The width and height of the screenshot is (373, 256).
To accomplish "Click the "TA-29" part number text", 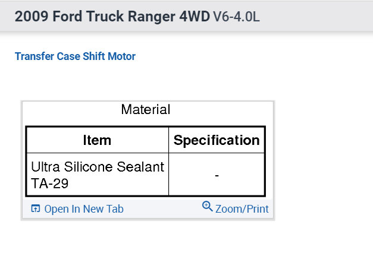I will click(x=49, y=184).
